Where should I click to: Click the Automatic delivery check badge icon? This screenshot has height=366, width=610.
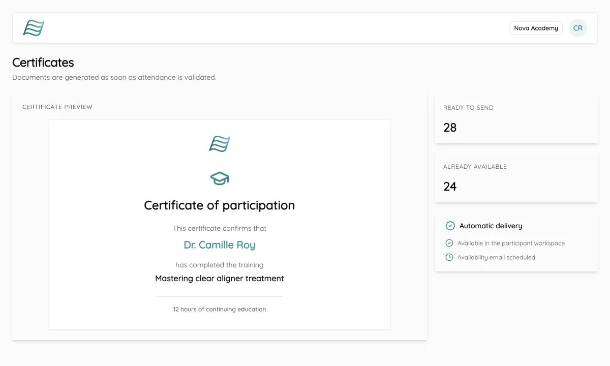(450, 226)
